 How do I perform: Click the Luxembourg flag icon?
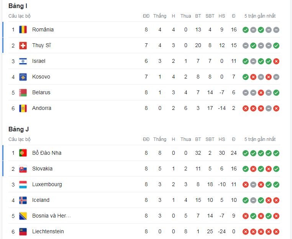tap(23, 184)
